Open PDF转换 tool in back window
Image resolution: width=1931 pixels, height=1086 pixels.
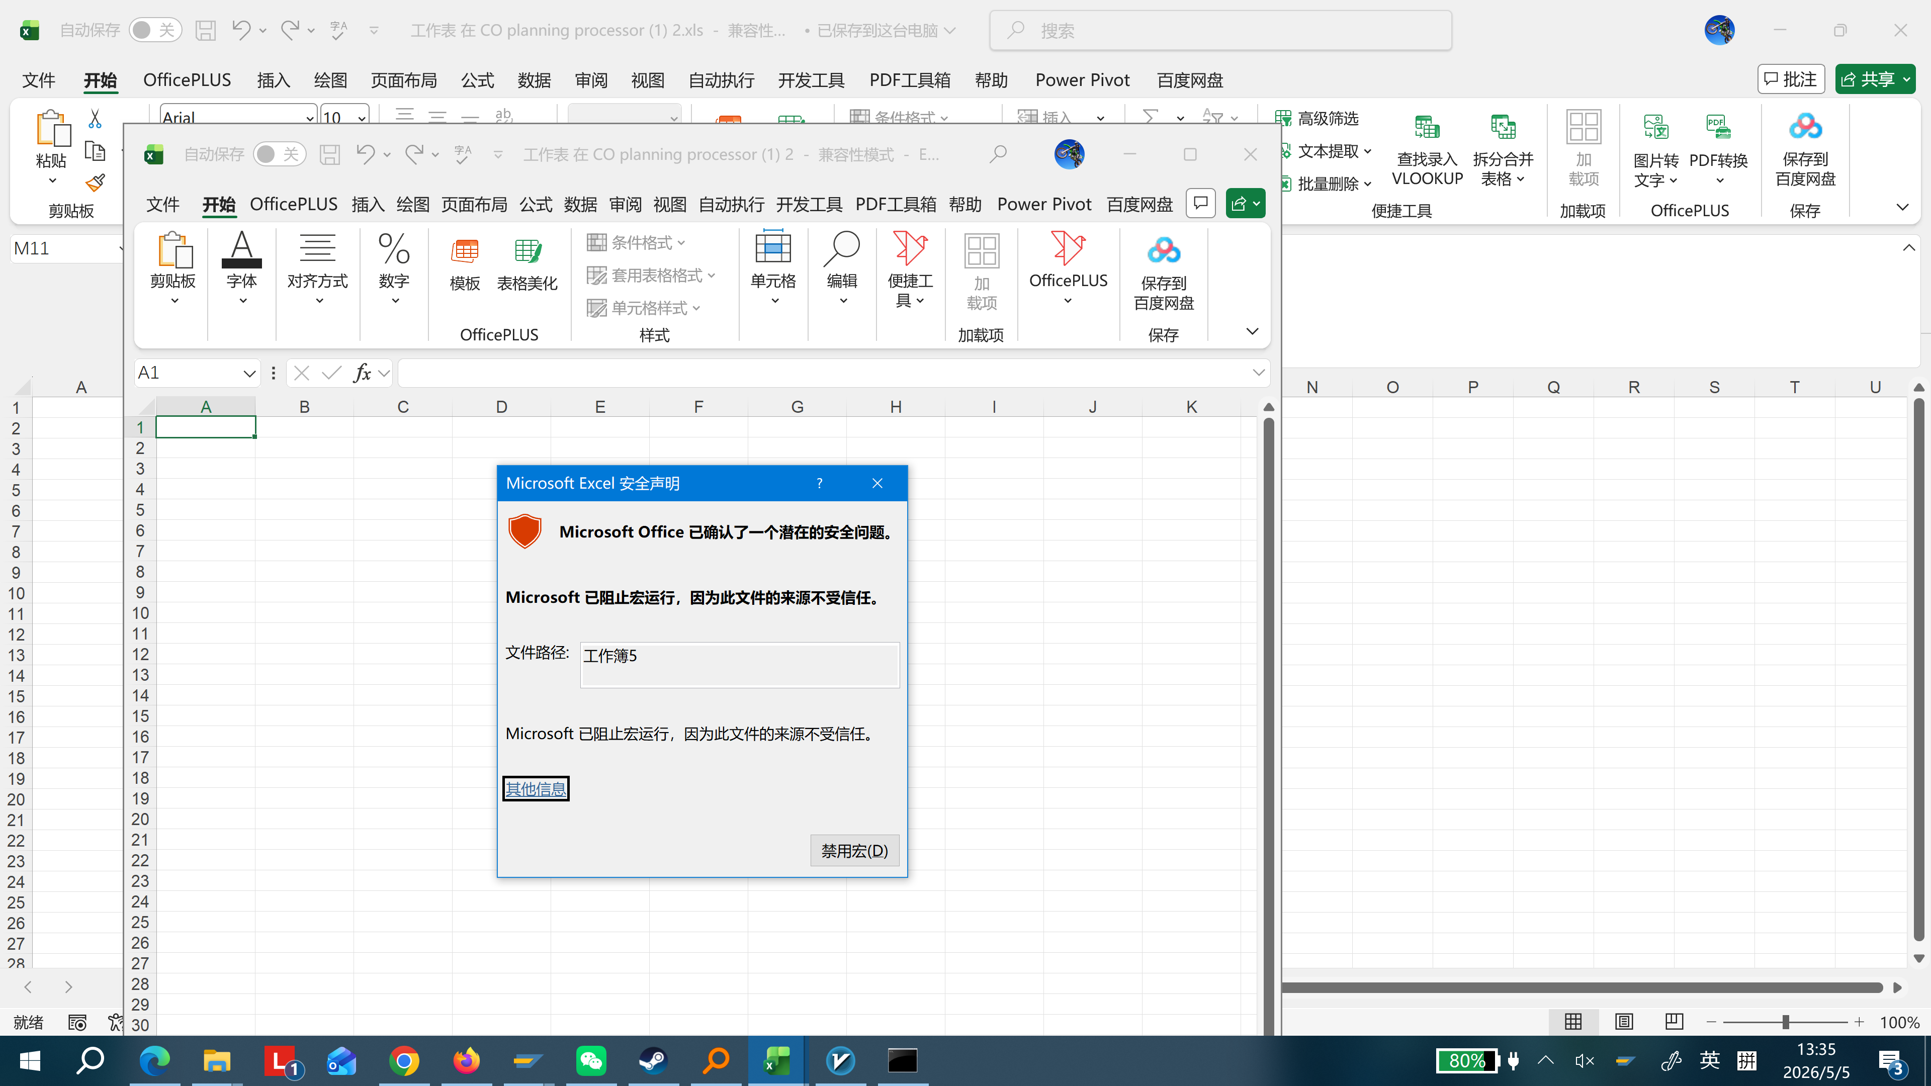coord(1718,150)
